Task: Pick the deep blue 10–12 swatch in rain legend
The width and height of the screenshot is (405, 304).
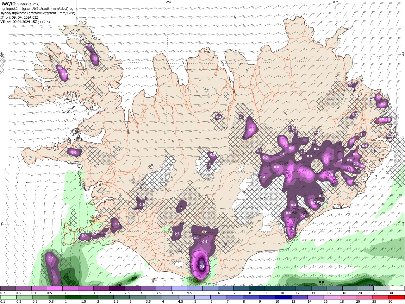Action: [x=283, y=297]
